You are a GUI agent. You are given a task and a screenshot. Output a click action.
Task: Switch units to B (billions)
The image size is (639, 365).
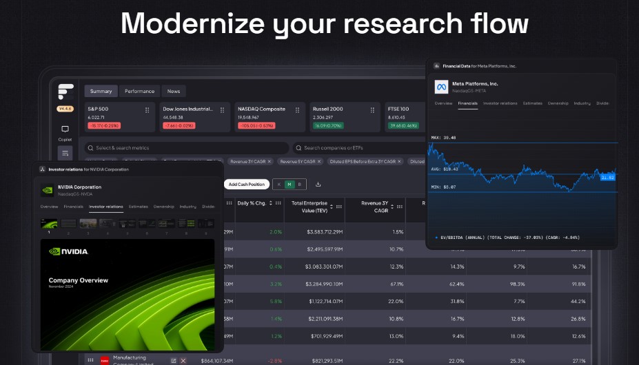300,184
